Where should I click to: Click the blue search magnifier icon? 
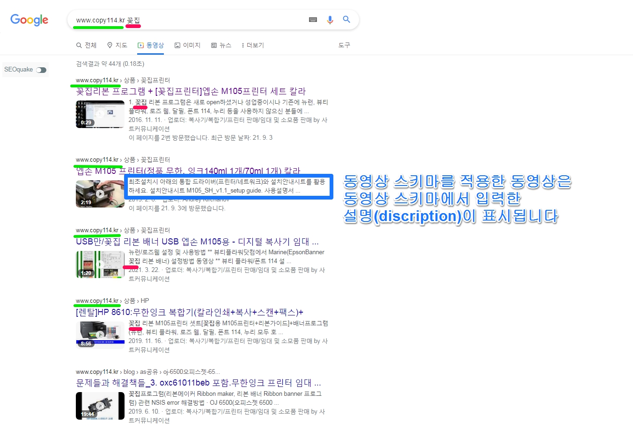point(346,19)
